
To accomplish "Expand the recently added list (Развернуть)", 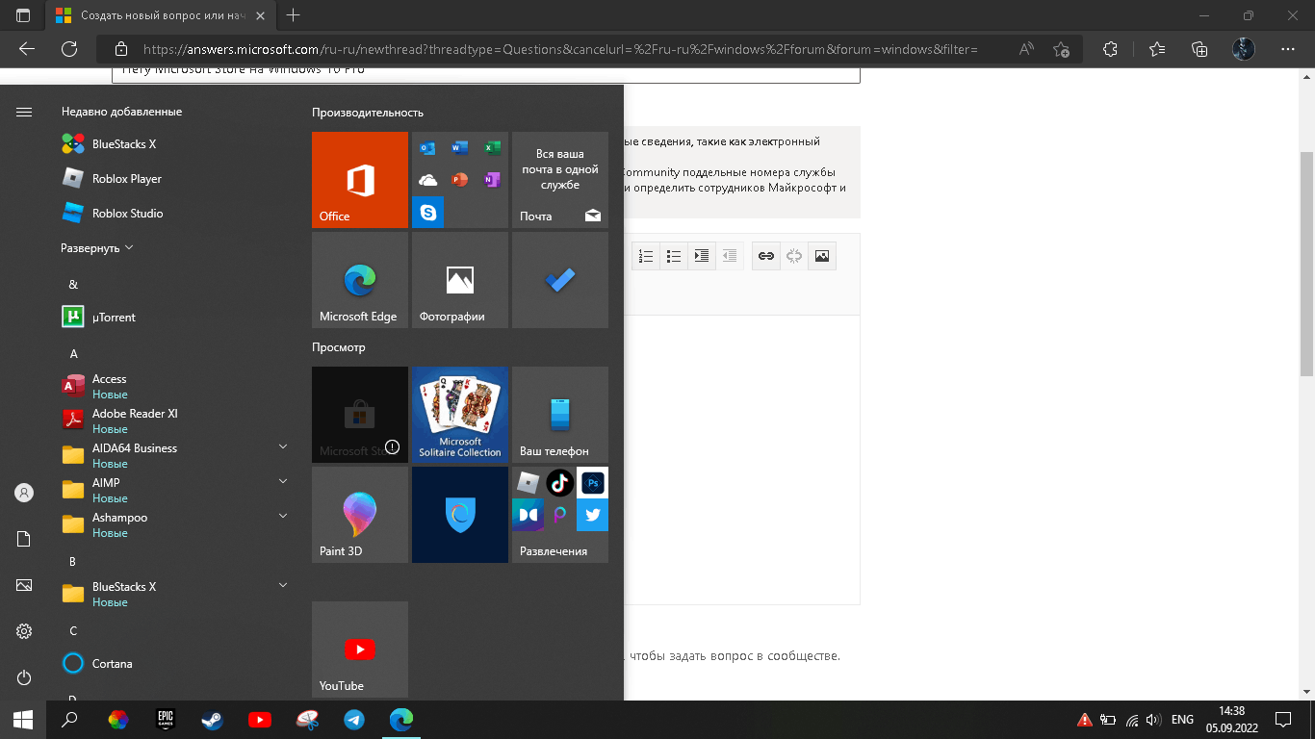I will [x=97, y=248].
